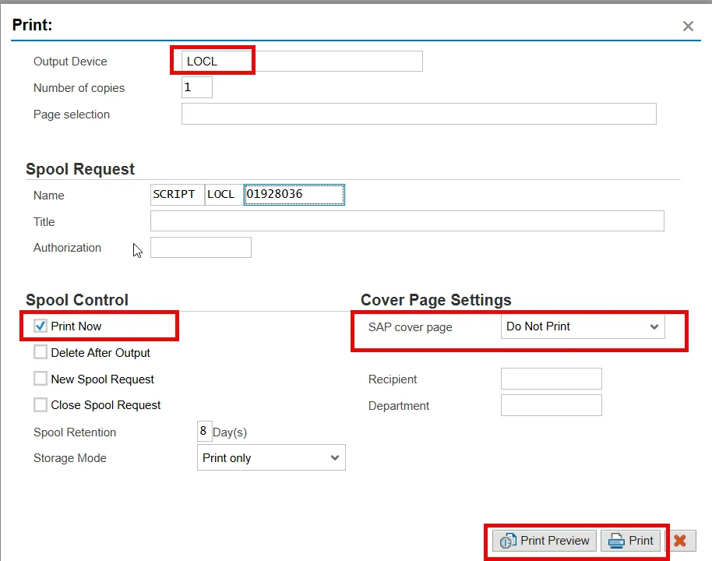Click the Day(s) text
This screenshot has height=561, width=712.
pyautogui.click(x=230, y=432)
